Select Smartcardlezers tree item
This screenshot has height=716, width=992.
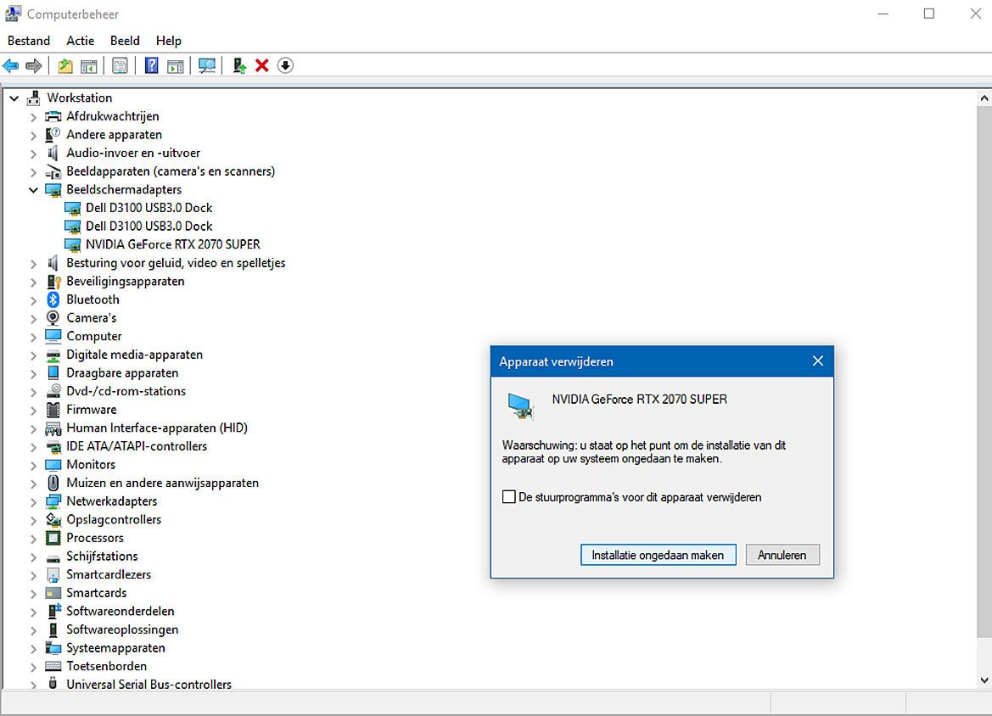click(109, 574)
